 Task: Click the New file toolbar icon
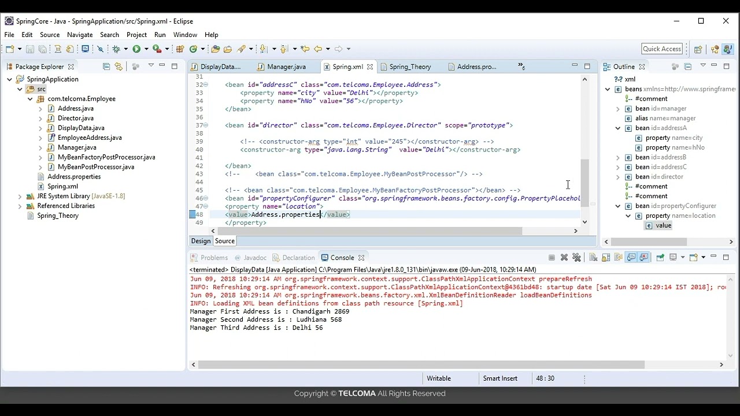(10, 49)
